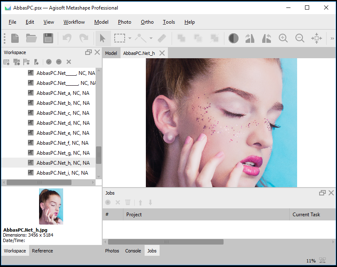
Task: Enable selected cameras with checkmark icon
Action: click(x=49, y=62)
